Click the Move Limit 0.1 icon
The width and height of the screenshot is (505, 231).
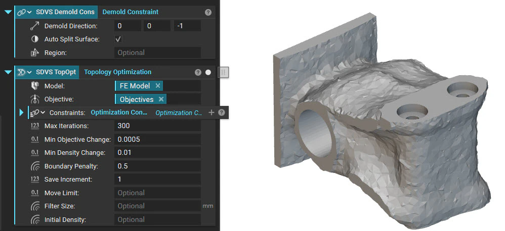click(x=35, y=193)
